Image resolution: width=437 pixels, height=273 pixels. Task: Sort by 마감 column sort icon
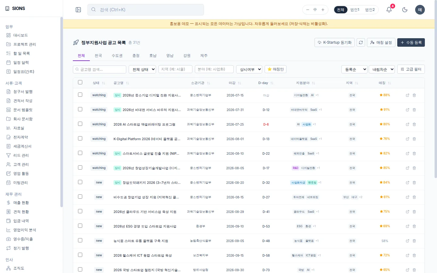pyautogui.click(x=239, y=83)
